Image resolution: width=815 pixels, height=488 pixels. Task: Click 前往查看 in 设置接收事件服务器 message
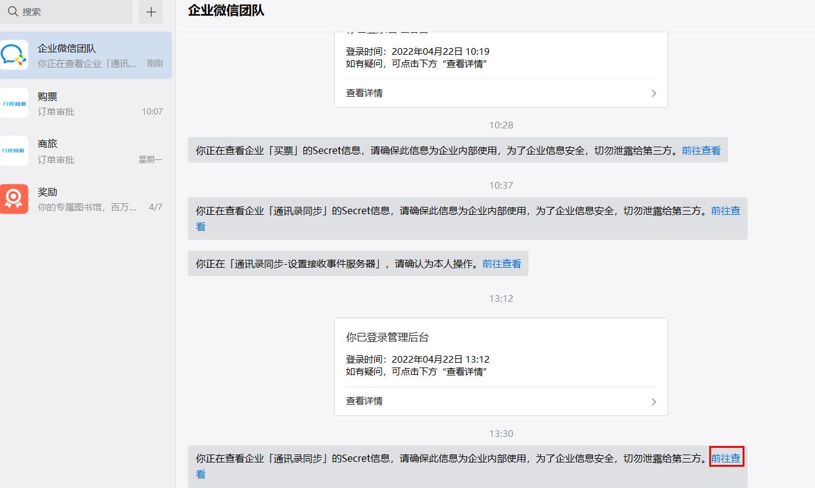[x=502, y=263]
